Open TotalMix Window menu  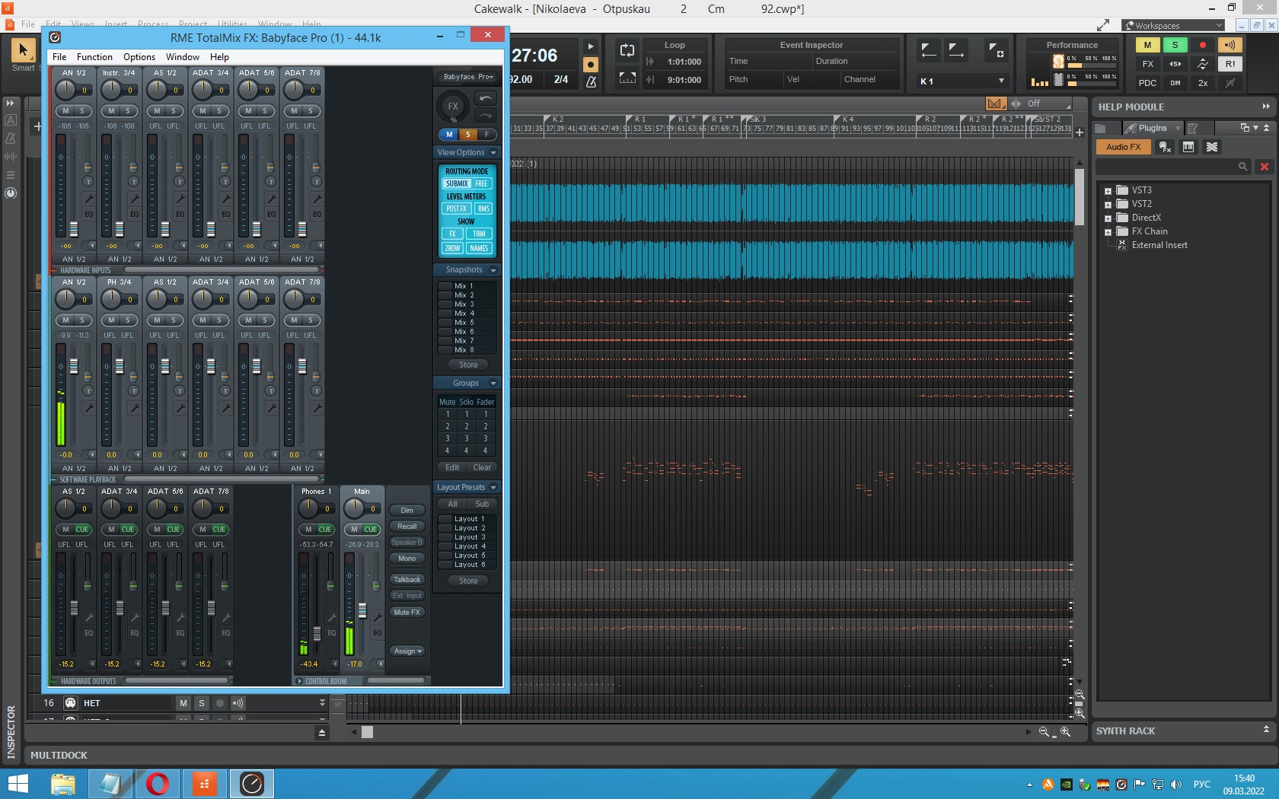(183, 57)
